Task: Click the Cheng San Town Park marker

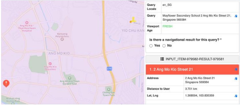Action: [x=108, y=89]
